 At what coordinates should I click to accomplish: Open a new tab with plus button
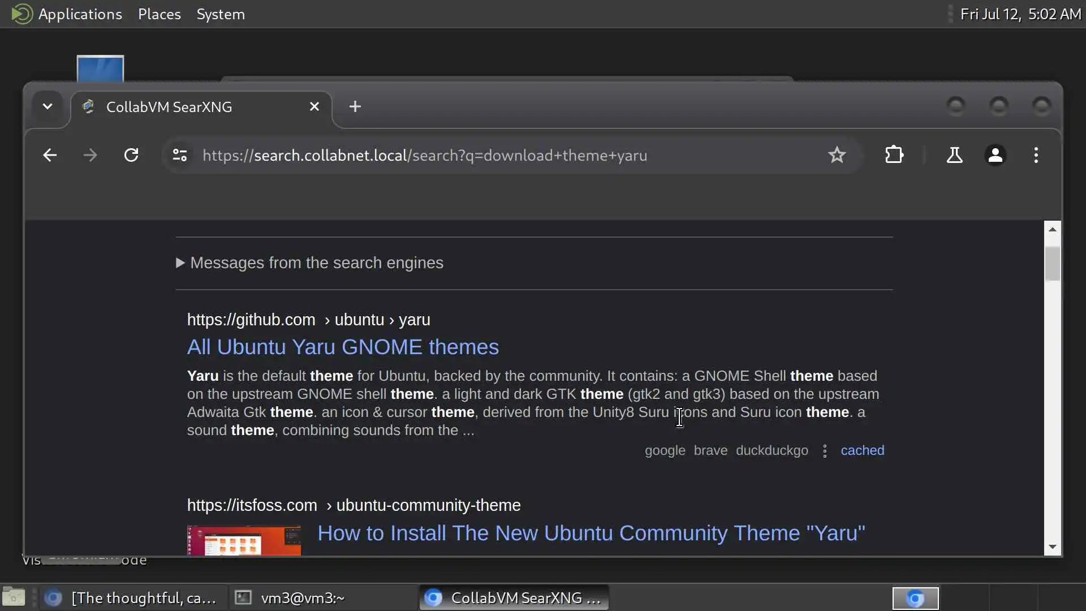click(x=355, y=106)
